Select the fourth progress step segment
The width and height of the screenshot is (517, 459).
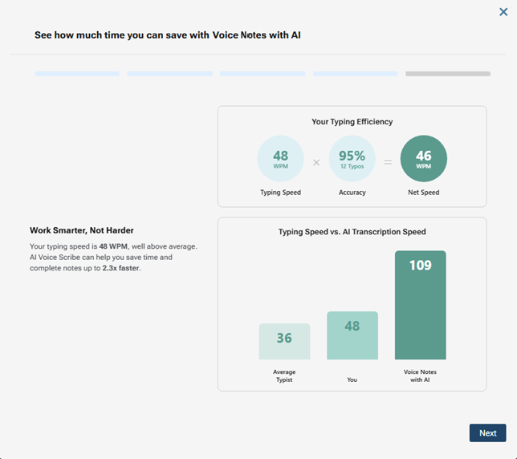click(355, 74)
